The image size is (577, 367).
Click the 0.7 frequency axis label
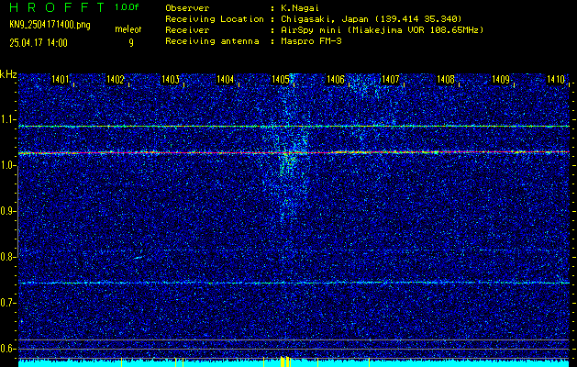(x=8, y=303)
